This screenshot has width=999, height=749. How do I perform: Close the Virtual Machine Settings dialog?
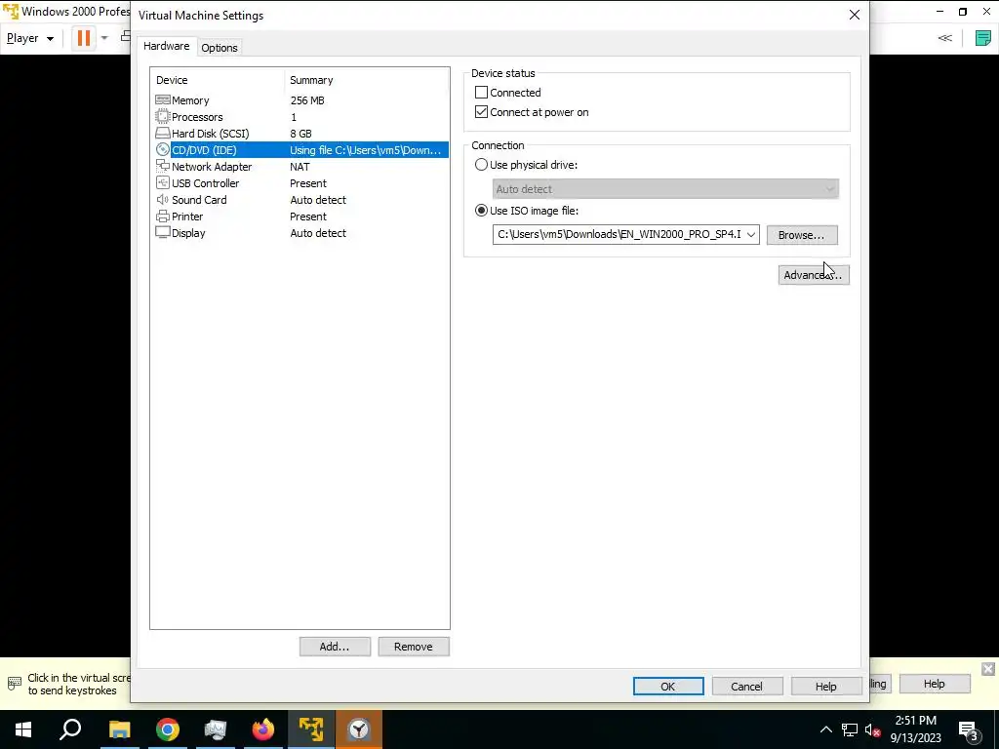pos(855,15)
